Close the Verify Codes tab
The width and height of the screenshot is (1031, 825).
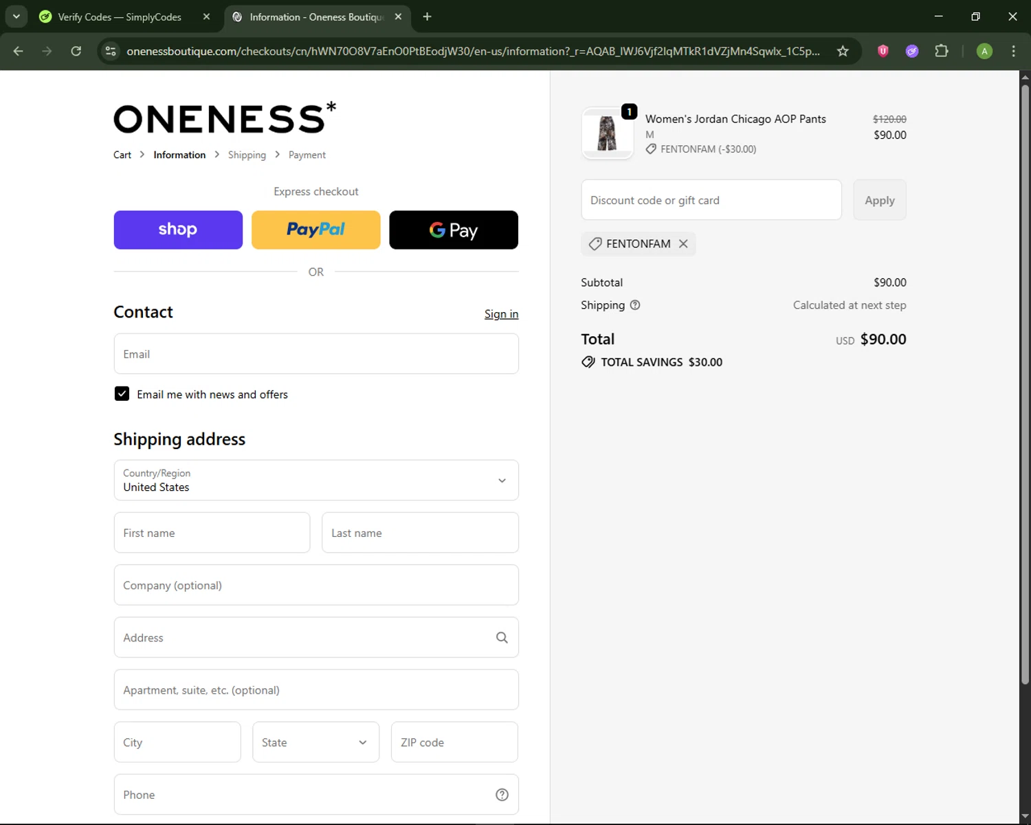pyautogui.click(x=206, y=16)
